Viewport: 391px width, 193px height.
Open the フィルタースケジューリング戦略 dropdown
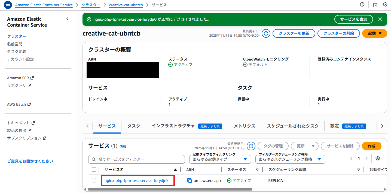(290, 159)
